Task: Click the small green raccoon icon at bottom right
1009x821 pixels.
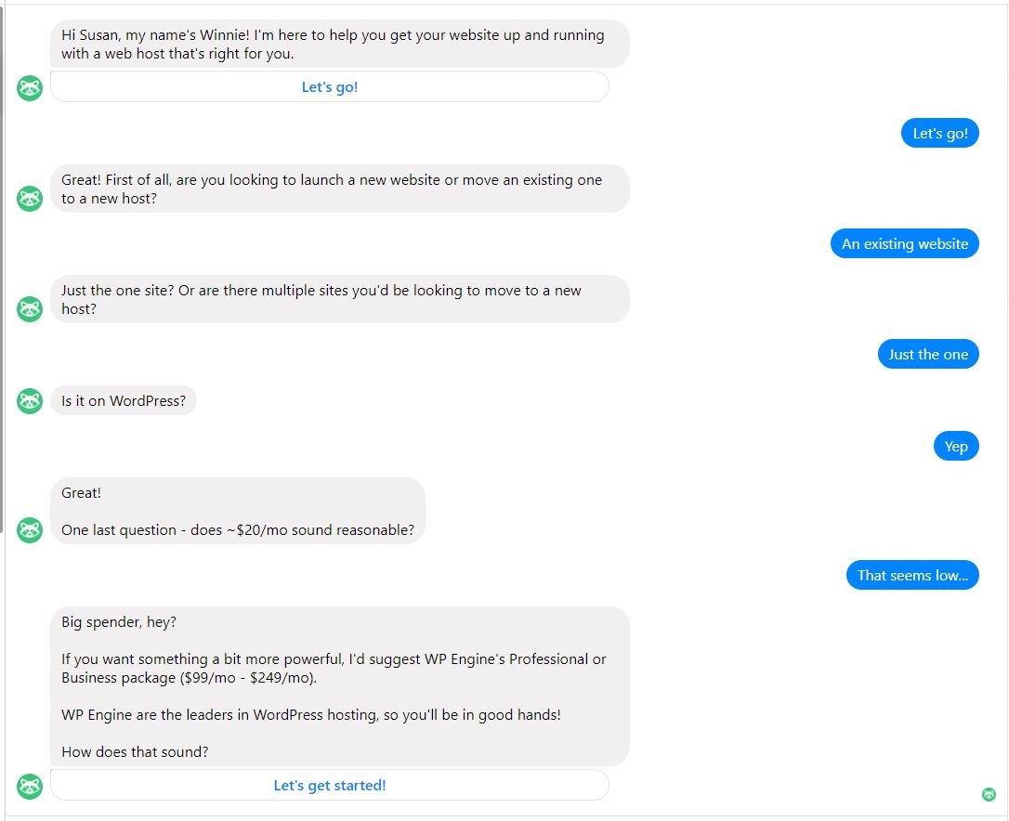Action: [x=989, y=794]
